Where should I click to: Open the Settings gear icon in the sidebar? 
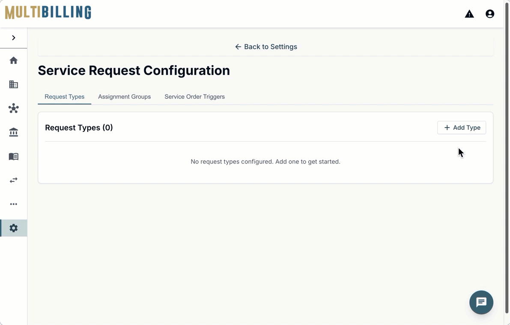tap(13, 228)
